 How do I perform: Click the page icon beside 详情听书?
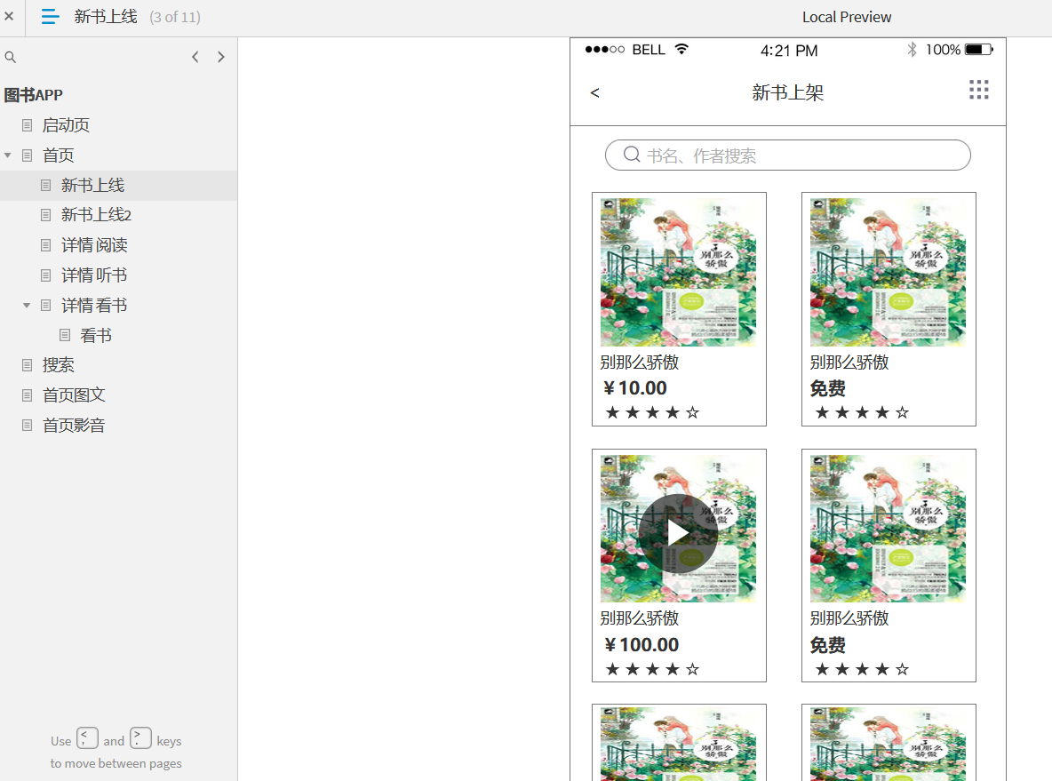pos(45,275)
